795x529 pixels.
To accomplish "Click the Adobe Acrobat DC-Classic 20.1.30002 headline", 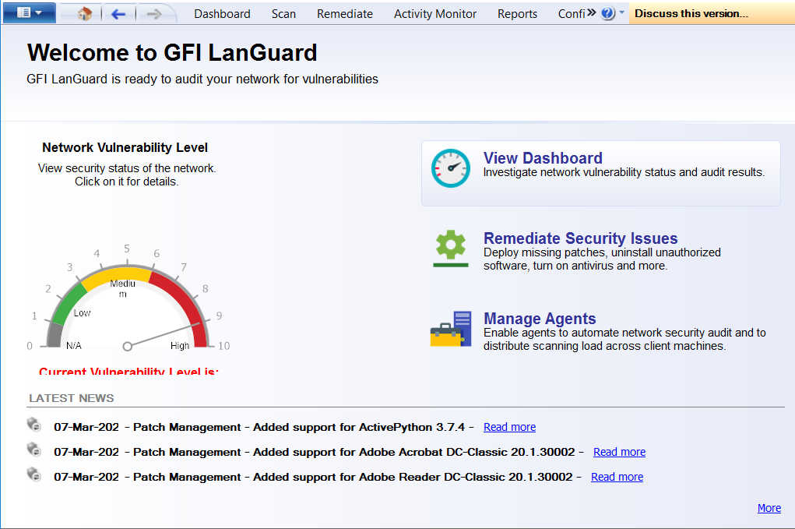I will 319,452.
